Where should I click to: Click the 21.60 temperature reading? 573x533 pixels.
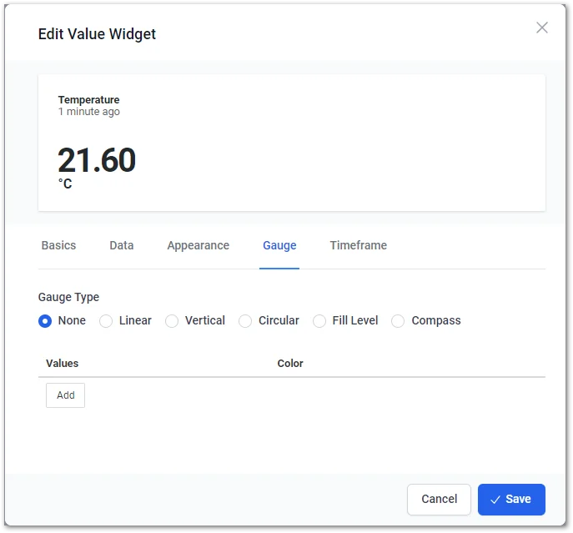(x=97, y=160)
